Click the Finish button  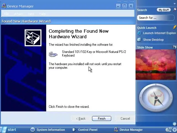click(101, 118)
